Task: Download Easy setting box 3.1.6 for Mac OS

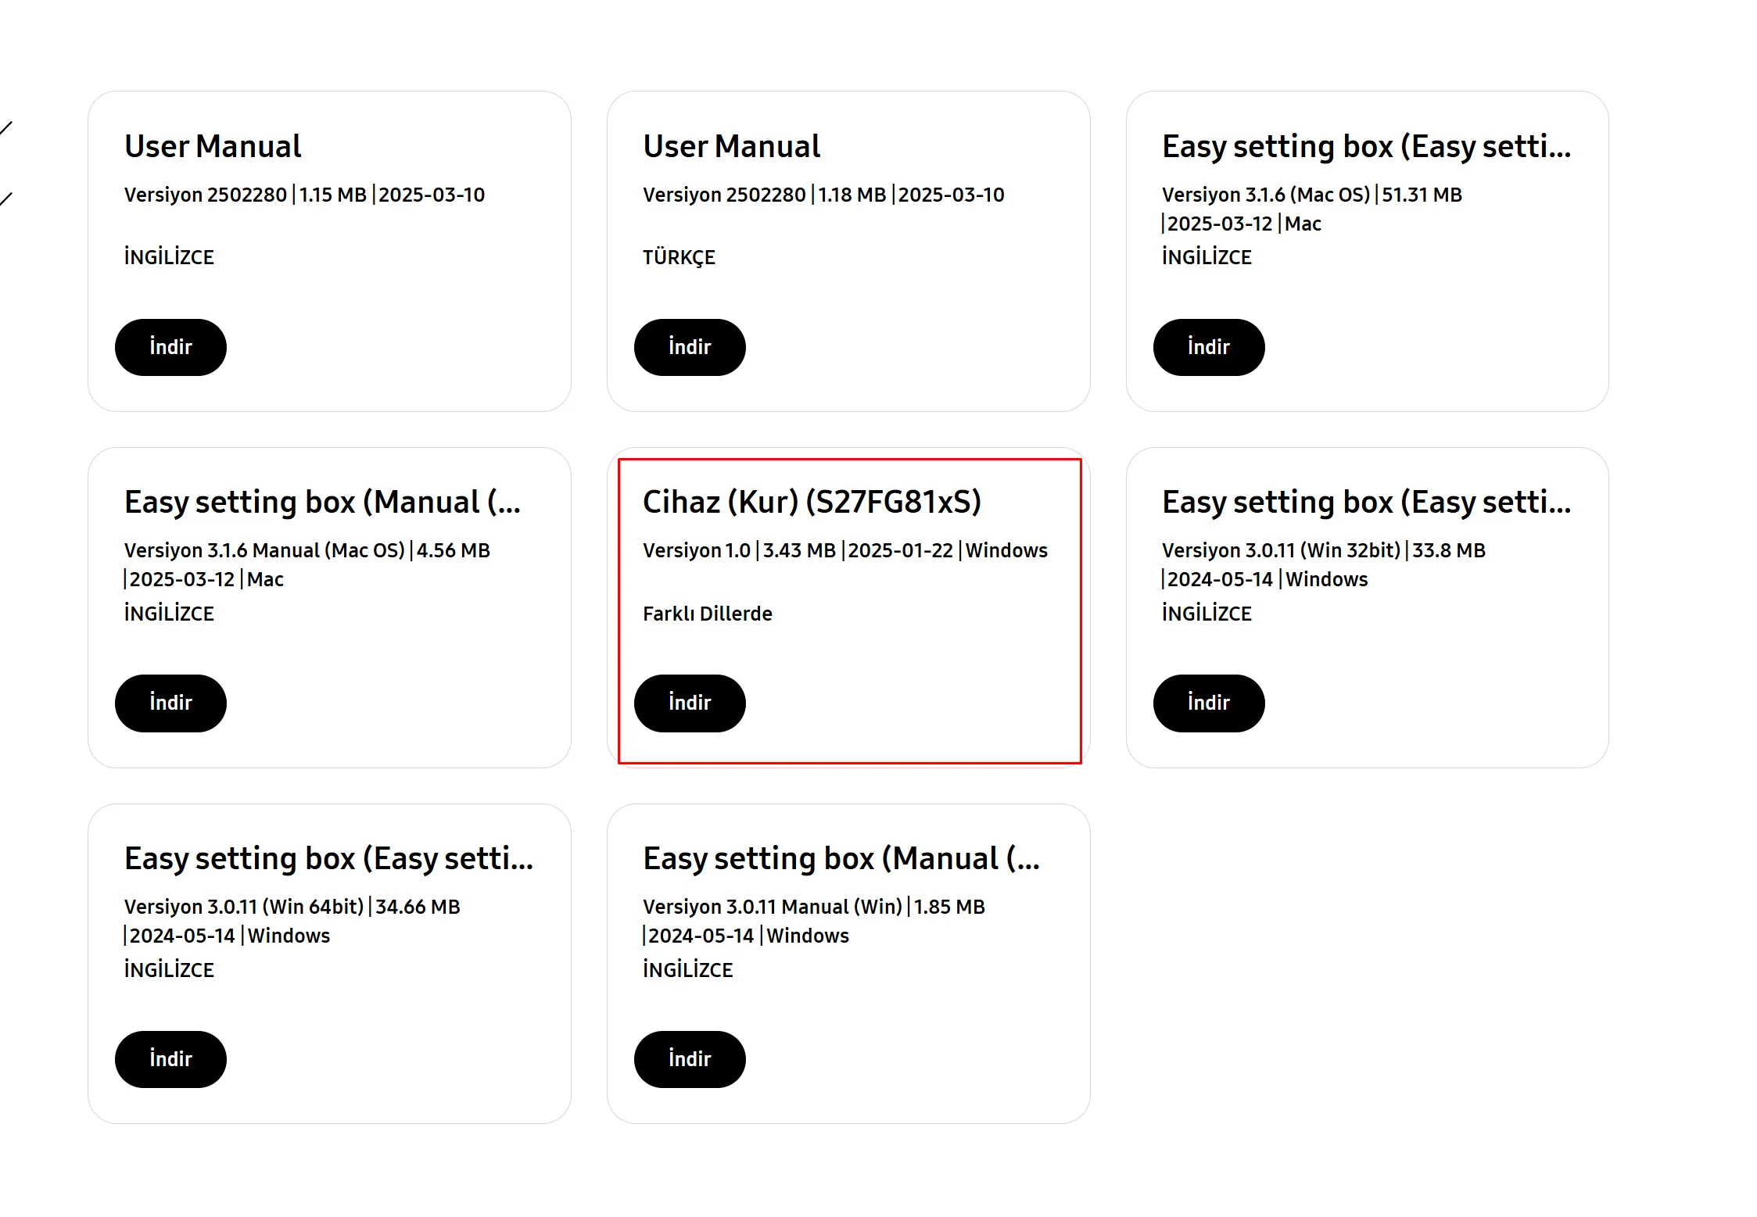Action: click(x=1208, y=347)
